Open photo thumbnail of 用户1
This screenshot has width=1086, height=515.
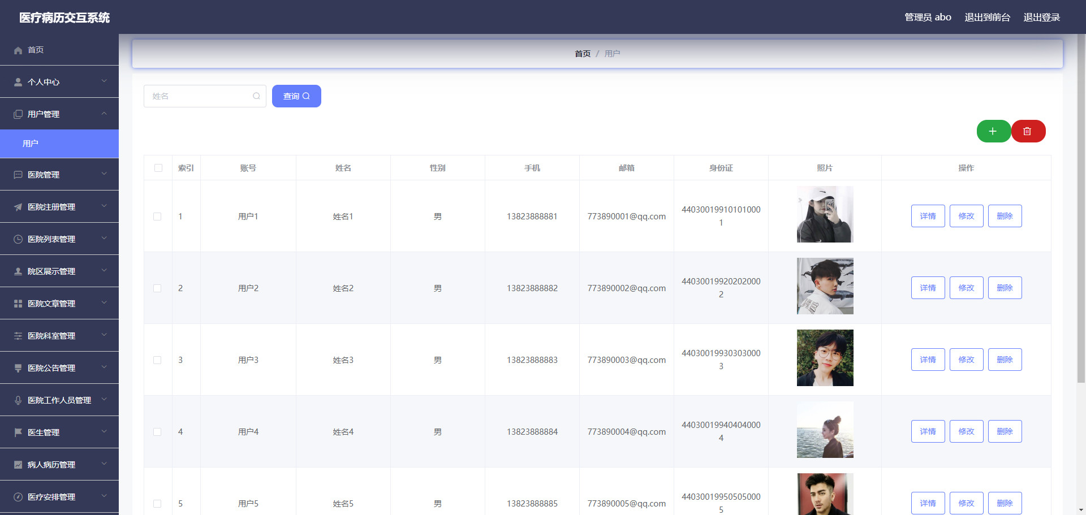coord(825,214)
